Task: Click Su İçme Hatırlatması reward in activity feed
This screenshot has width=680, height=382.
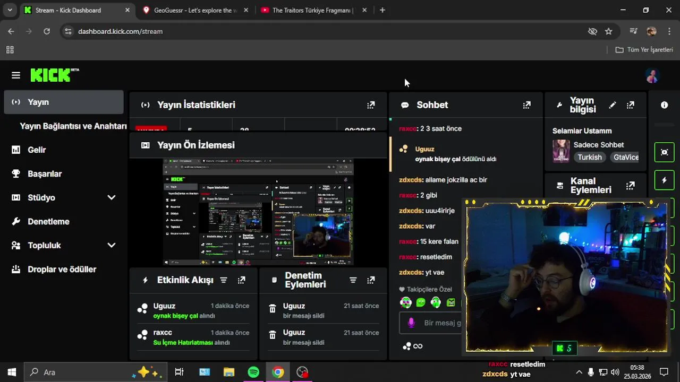Action: tap(183, 342)
